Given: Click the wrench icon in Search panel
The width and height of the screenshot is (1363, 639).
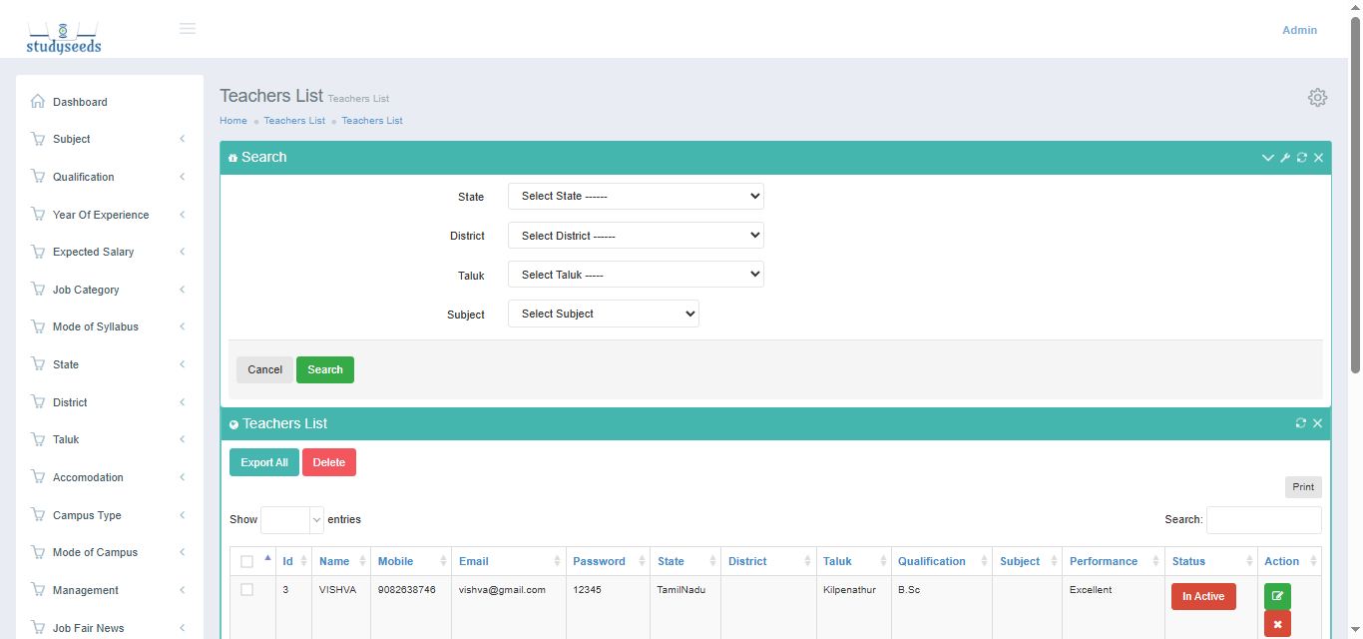Looking at the screenshot, I should pyautogui.click(x=1285, y=158).
